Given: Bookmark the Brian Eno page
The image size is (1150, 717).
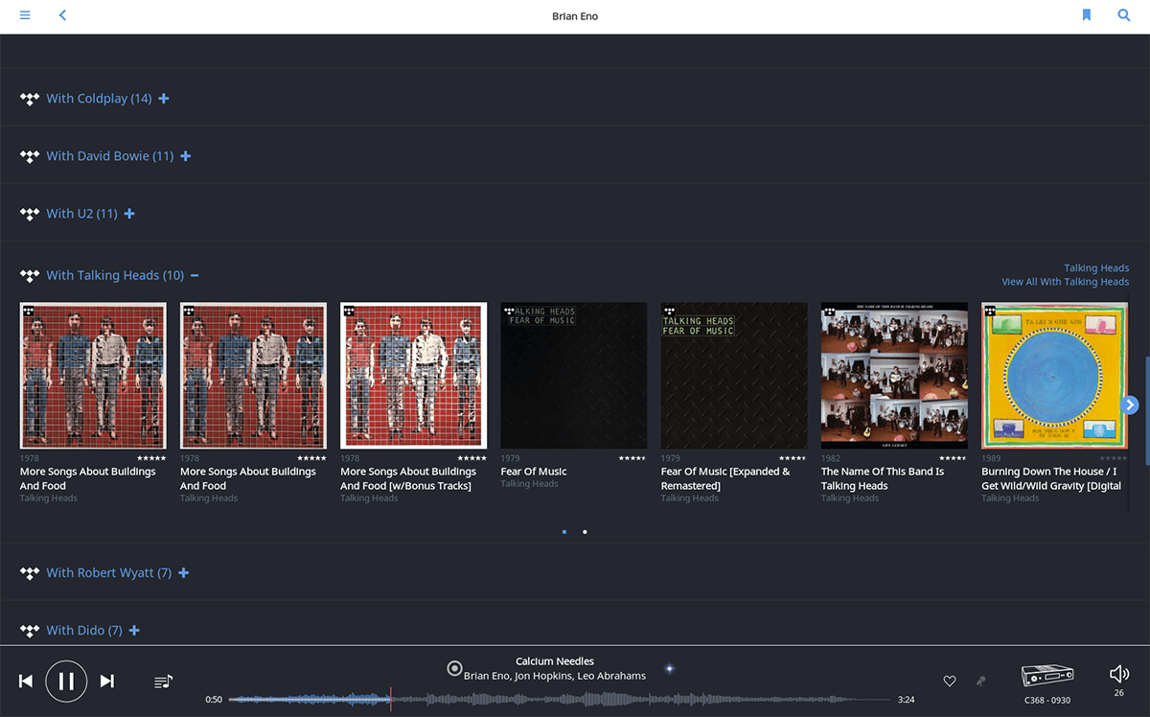Looking at the screenshot, I should [x=1087, y=15].
